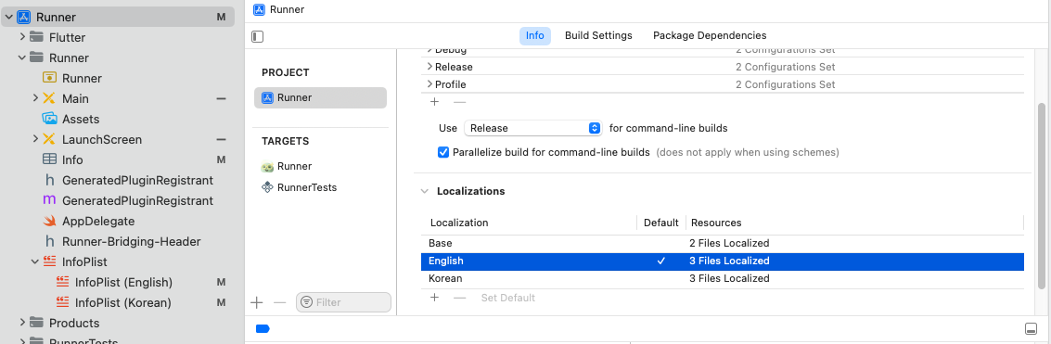
Task: Expand the Flutter folder
Action: 23,37
